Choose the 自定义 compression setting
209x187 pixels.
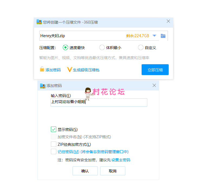click(x=141, y=48)
